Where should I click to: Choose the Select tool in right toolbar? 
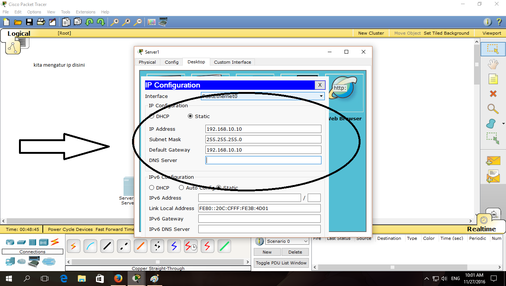pos(493,49)
